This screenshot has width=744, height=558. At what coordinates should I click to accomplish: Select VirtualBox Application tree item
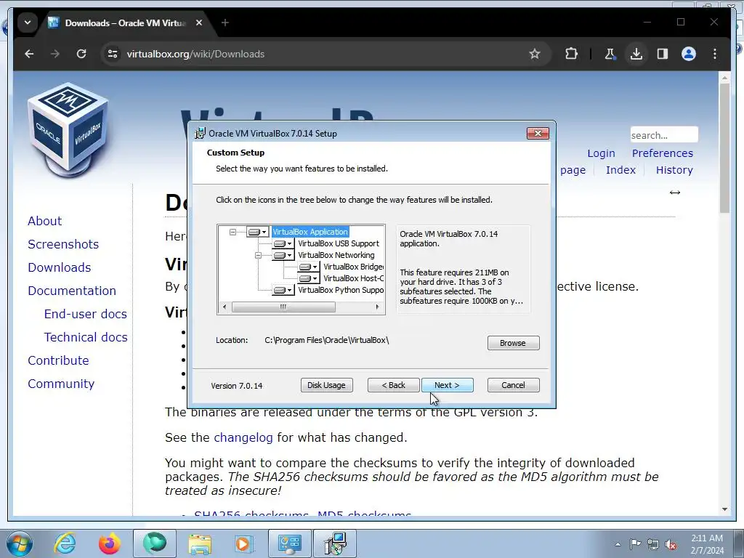tap(310, 232)
